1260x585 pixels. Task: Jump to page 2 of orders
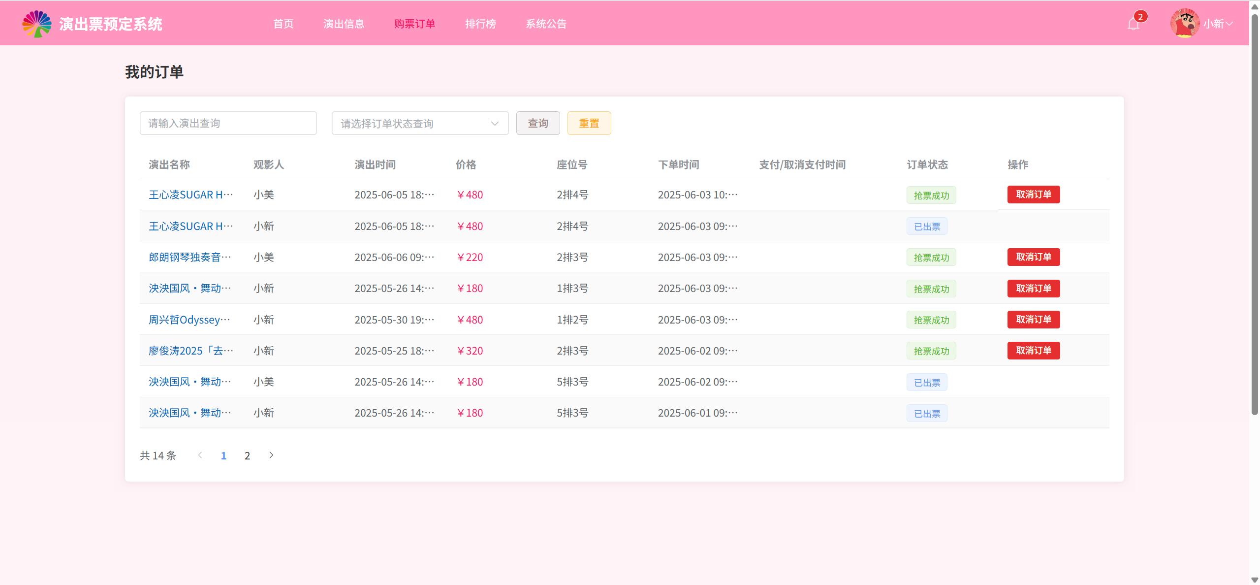pyautogui.click(x=247, y=455)
